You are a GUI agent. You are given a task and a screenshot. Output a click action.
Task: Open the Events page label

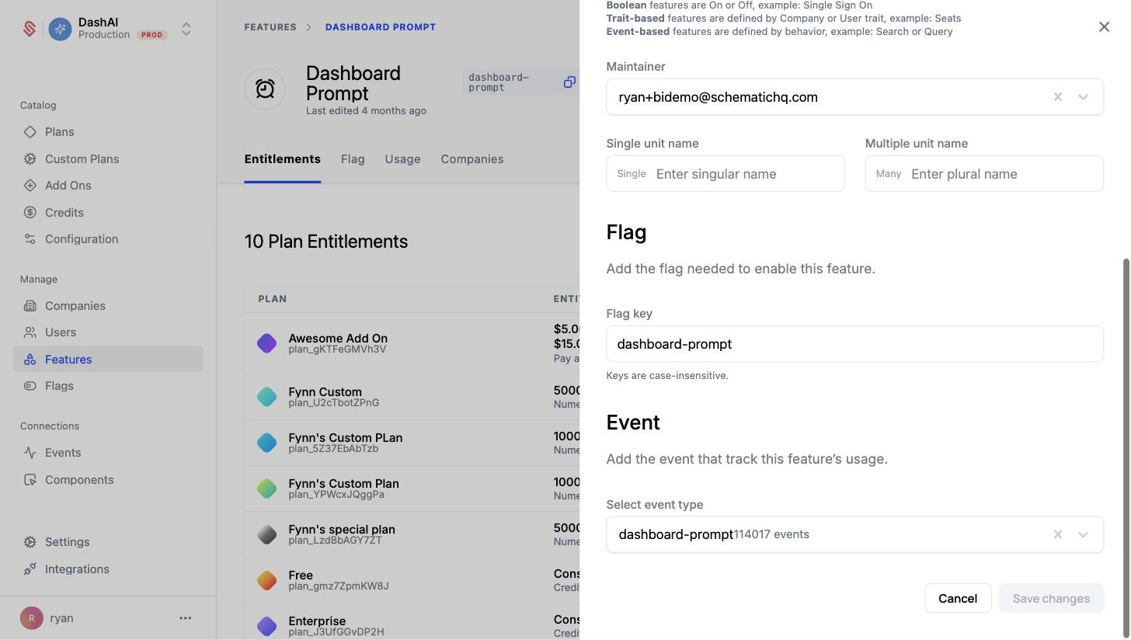pyautogui.click(x=63, y=453)
